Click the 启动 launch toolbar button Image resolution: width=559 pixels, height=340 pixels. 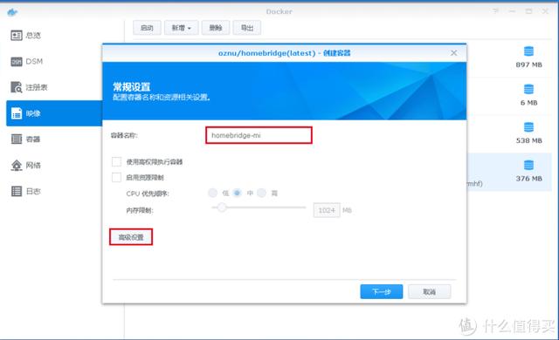pyautogui.click(x=147, y=28)
